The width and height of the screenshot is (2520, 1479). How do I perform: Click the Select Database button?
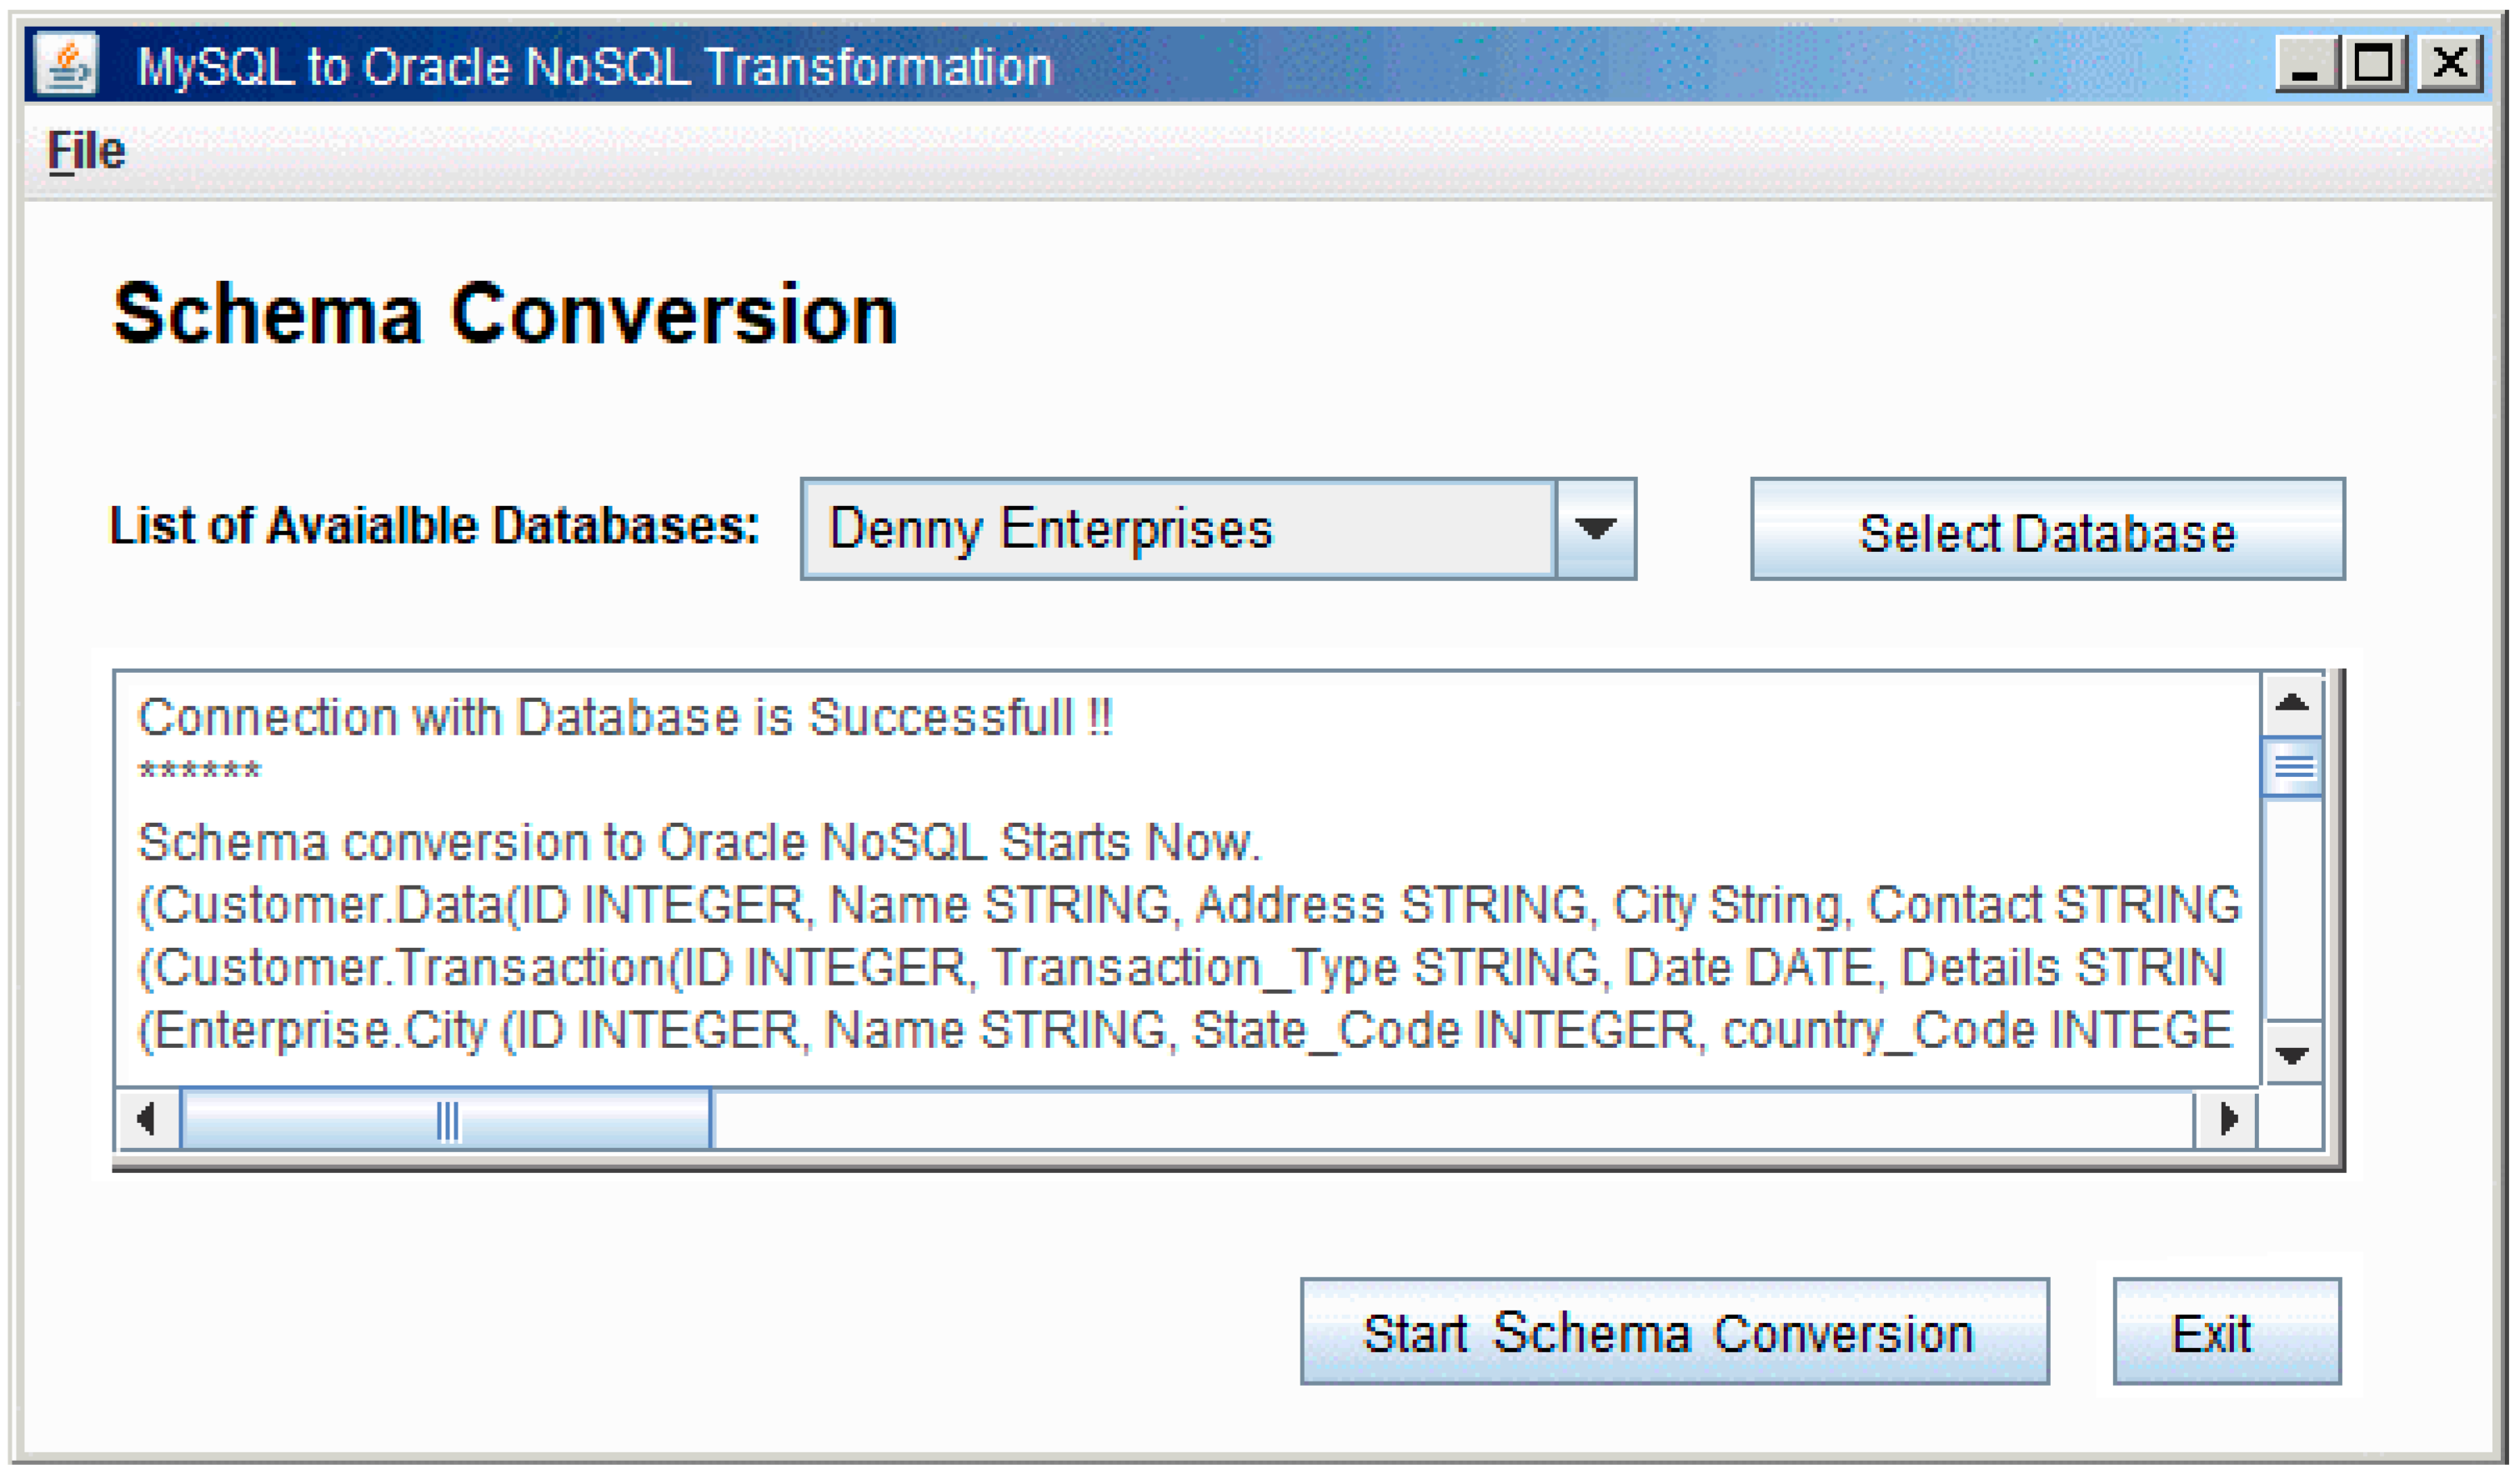(2047, 529)
